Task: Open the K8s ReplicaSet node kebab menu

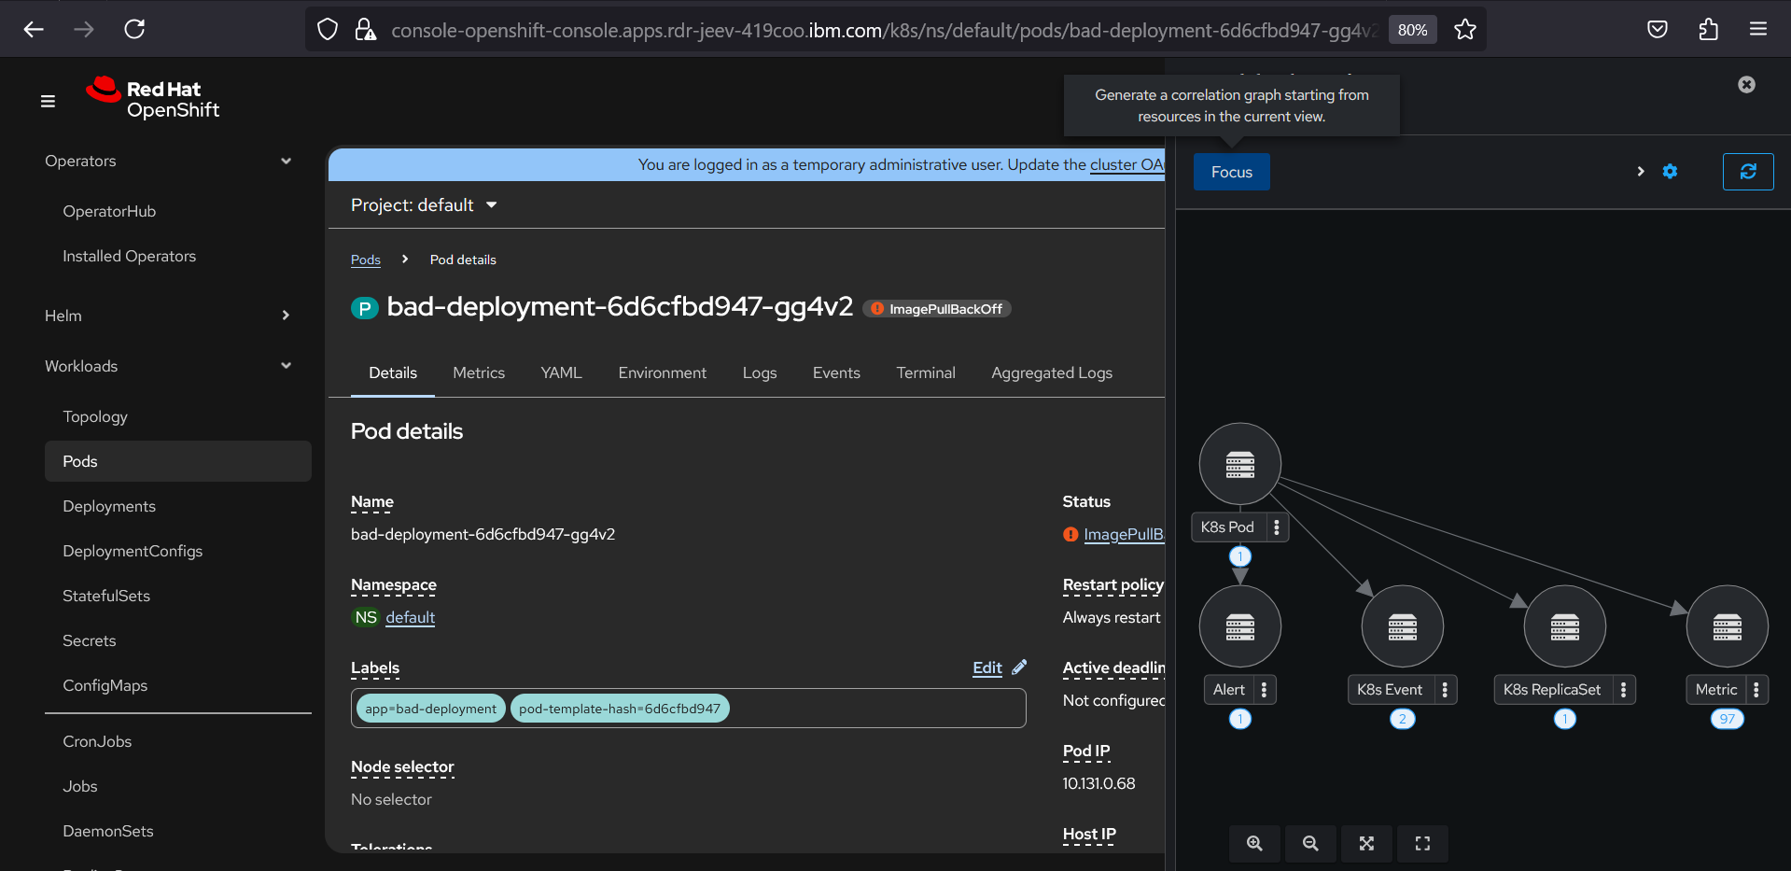Action: tap(1624, 690)
